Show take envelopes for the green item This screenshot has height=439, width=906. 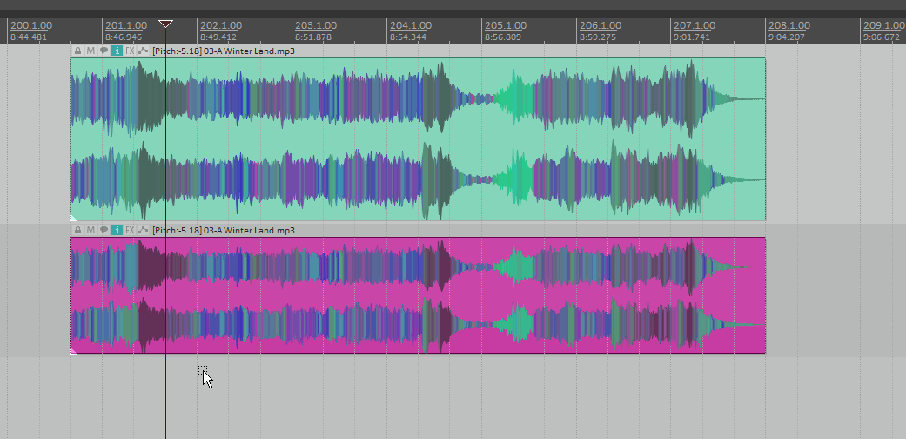(x=144, y=51)
